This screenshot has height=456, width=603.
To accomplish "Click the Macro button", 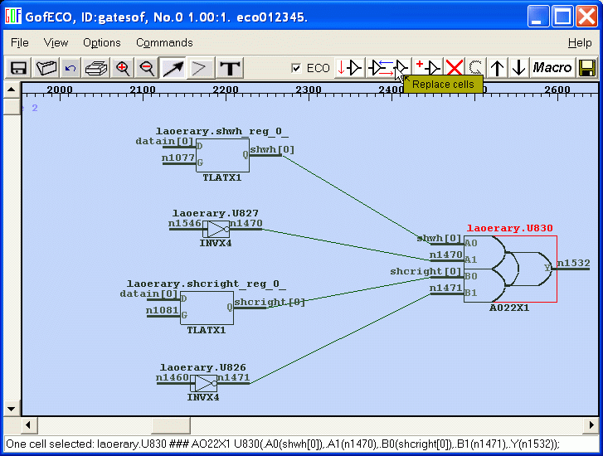I will coord(552,68).
